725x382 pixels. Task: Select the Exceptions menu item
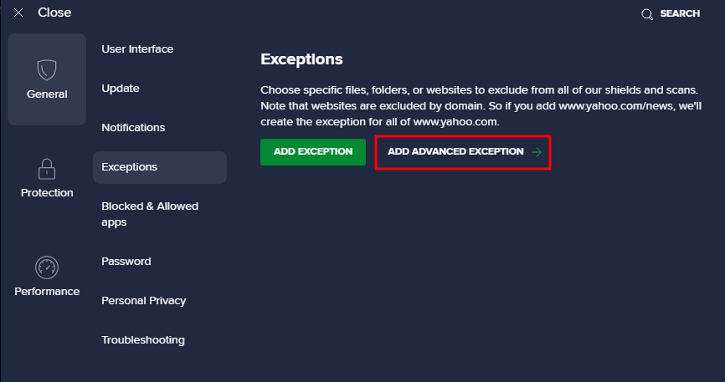click(x=130, y=167)
